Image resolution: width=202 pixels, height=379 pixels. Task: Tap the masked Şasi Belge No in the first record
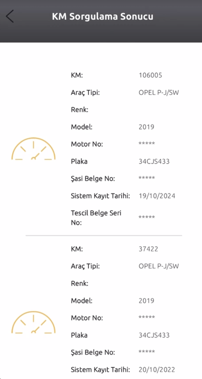click(147, 178)
